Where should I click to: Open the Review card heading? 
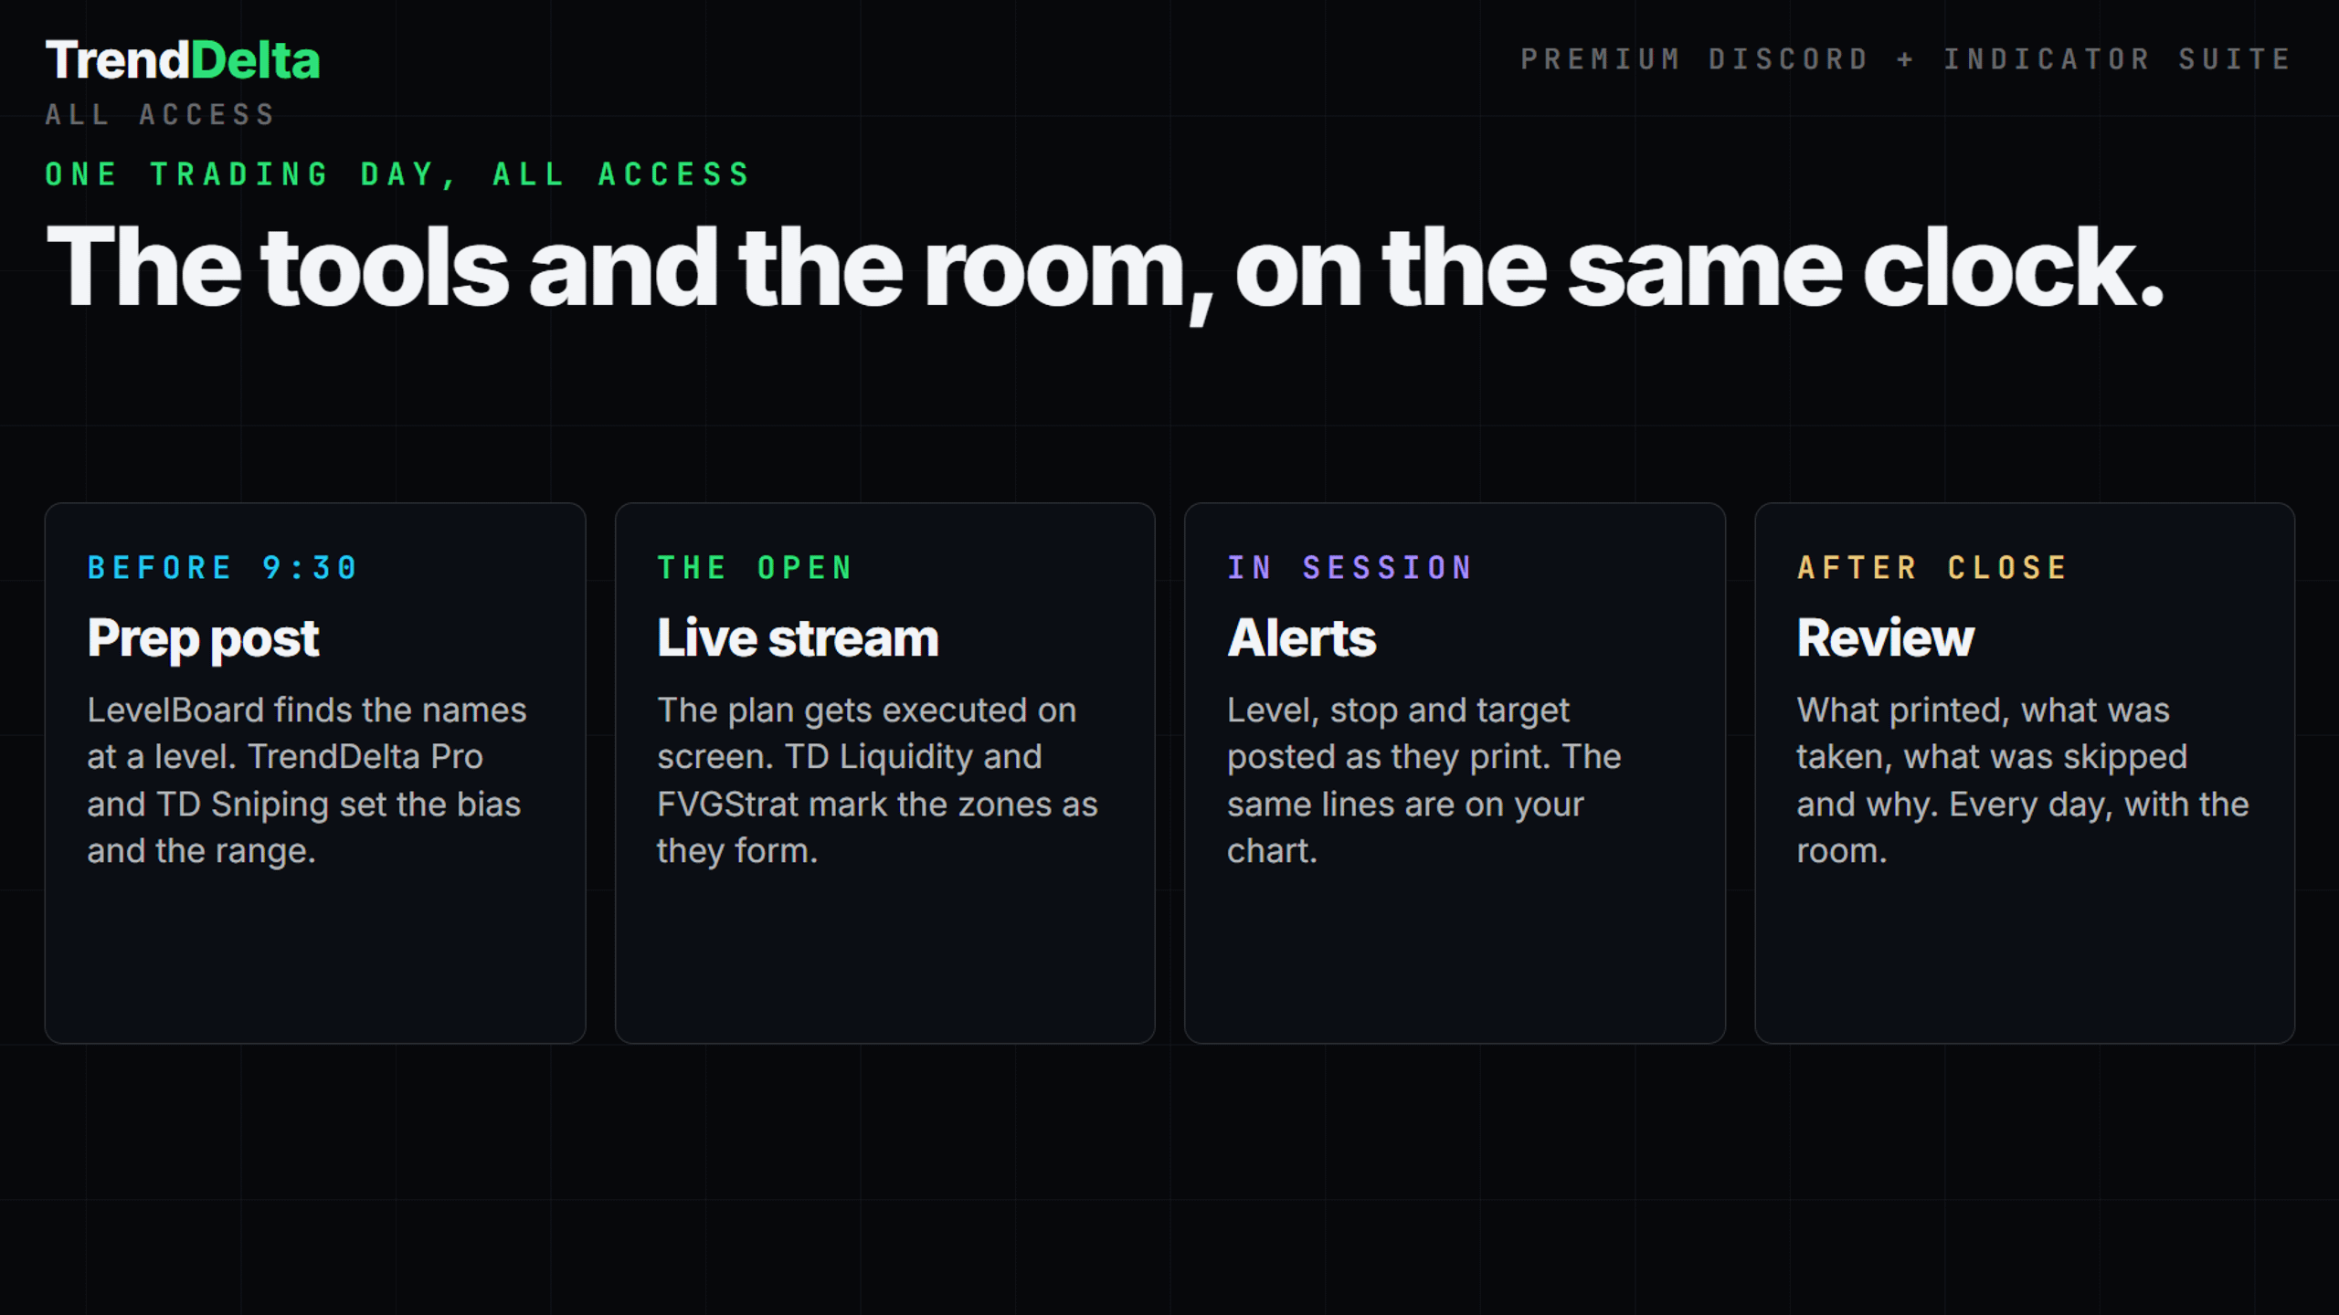click(x=1885, y=637)
